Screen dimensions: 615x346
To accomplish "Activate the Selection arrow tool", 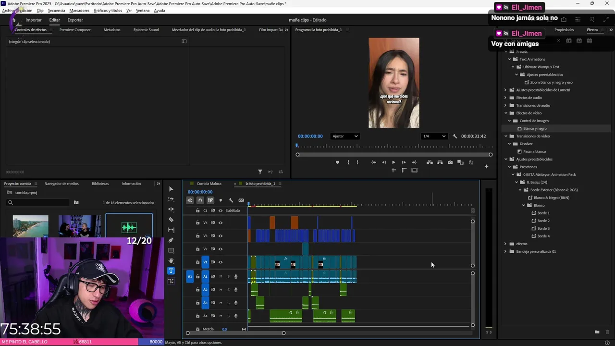I will (171, 189).
